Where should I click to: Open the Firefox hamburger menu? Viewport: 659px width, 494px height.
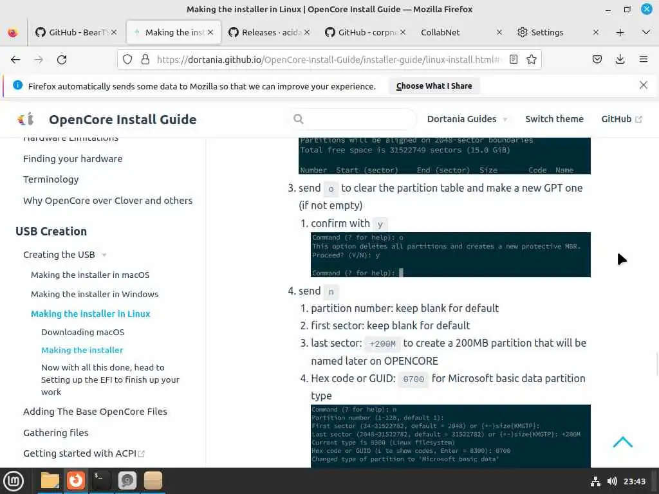(x=643, y=59)
